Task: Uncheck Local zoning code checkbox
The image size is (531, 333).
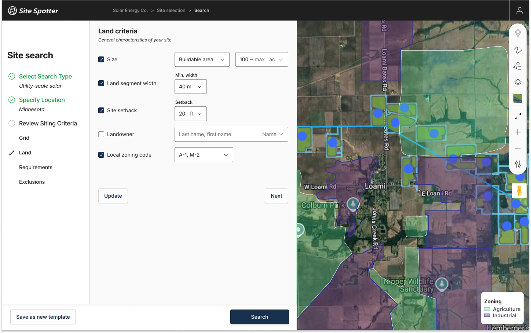Action: pyautogui.click(x=101, y=155)
